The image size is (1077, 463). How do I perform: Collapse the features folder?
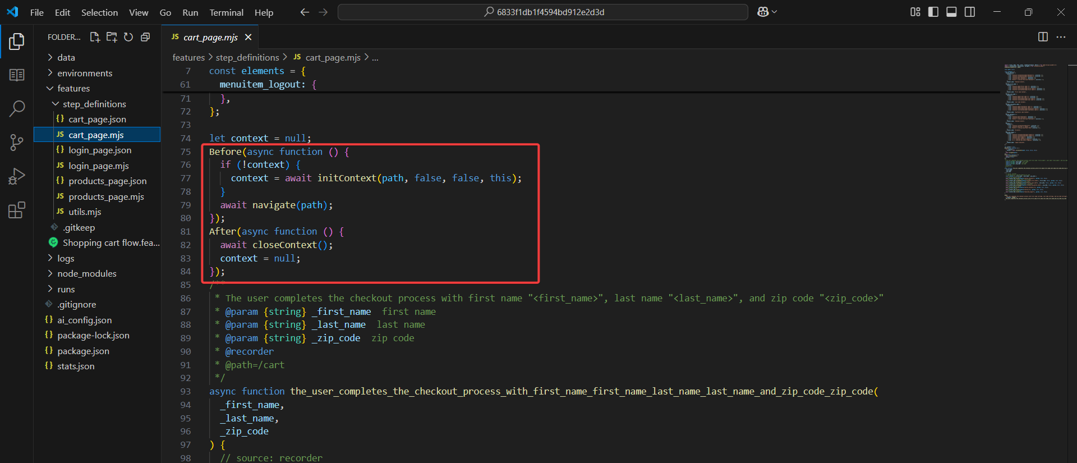(x=73, y=89)
